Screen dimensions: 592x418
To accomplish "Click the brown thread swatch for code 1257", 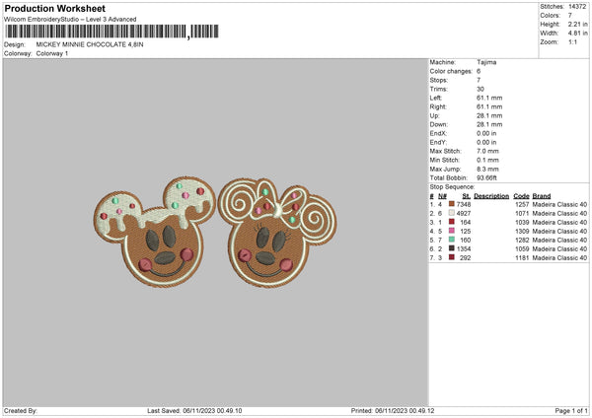I will tap(452, 204).
